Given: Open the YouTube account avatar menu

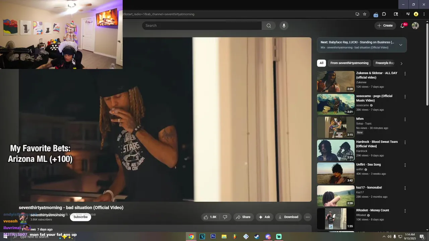Looking at the screenshot, I should pyautogui.click(x=415, y=25).
